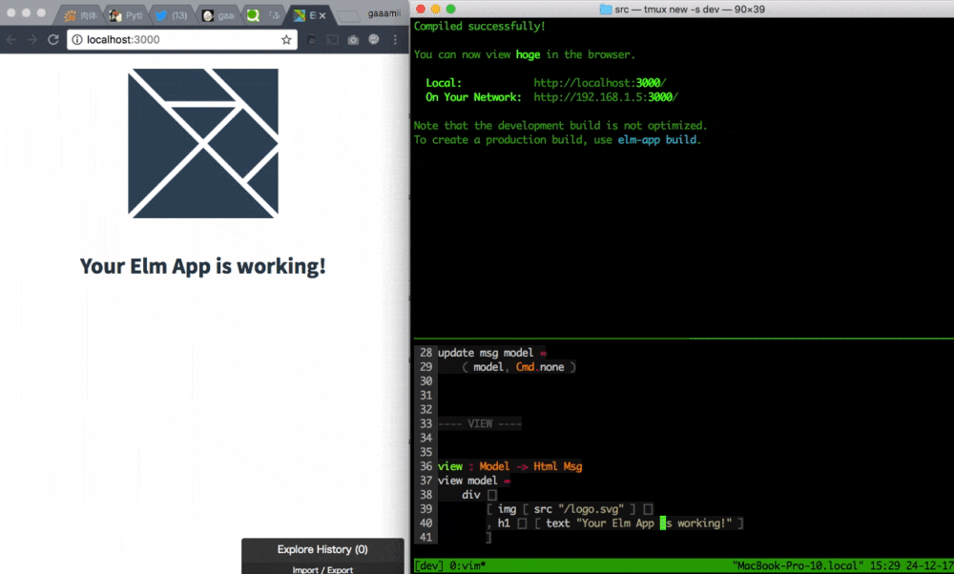
Task: Open the http://192.168.1.5:3000/ network link
Action: pyautogui.click(x=606, y=97)
